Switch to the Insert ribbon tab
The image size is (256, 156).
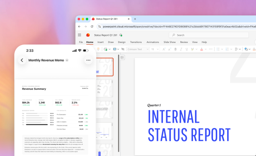coord(101,42)
